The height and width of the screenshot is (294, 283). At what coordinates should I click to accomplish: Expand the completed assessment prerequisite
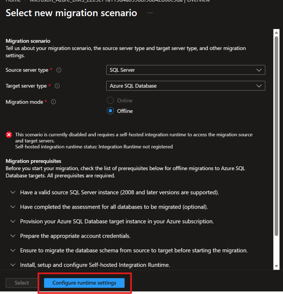click(x=13, y=207)
